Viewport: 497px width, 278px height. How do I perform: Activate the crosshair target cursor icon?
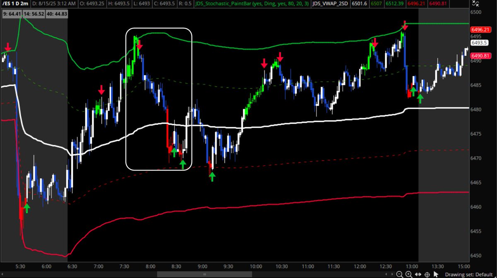pos(427,274)
